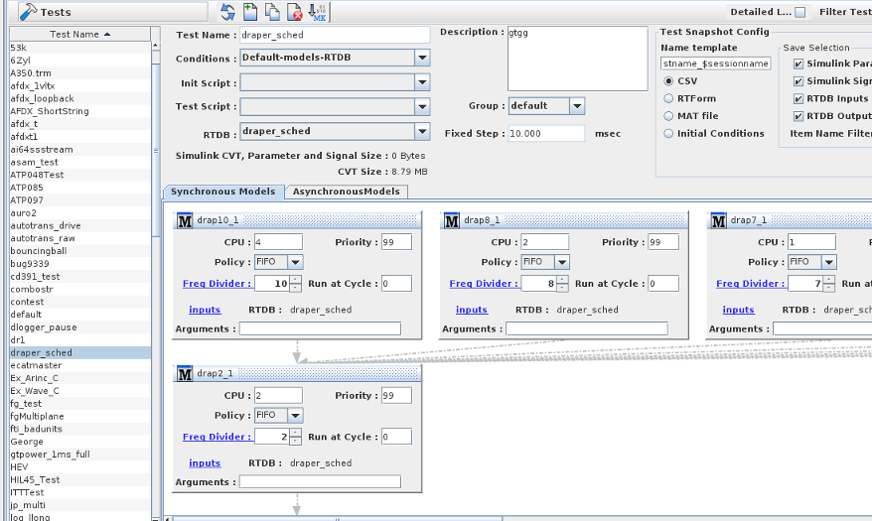Uncheck the RTDB Inputs checkbox
This screenshot has height=521, width=872.
tap(799, 99)
